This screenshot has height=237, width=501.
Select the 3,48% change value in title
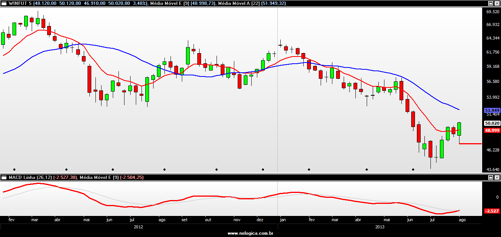tap(139, 3)
